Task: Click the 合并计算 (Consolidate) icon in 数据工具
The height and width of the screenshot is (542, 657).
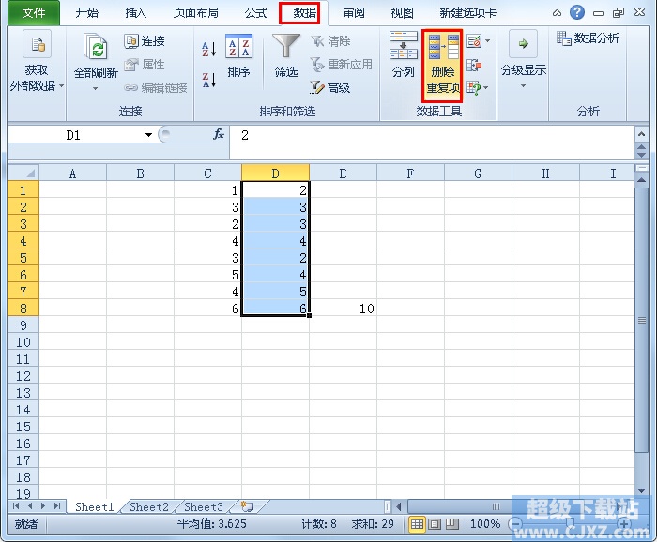Action: [x=474, y=65]
